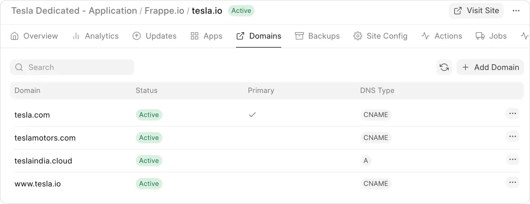The image size is (530, 204).
Task: Select the tesla.com domain name
Action: [x=32, y=115]
